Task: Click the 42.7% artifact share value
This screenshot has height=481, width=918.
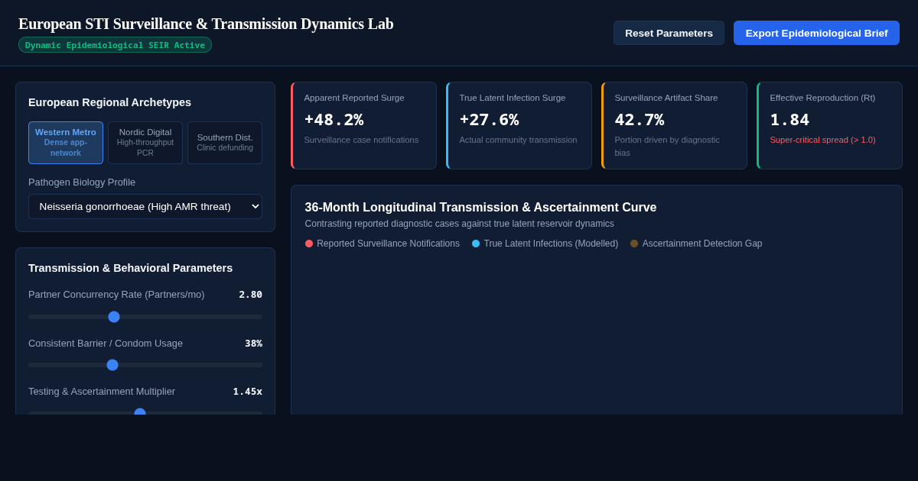Action: coord(640,120)
